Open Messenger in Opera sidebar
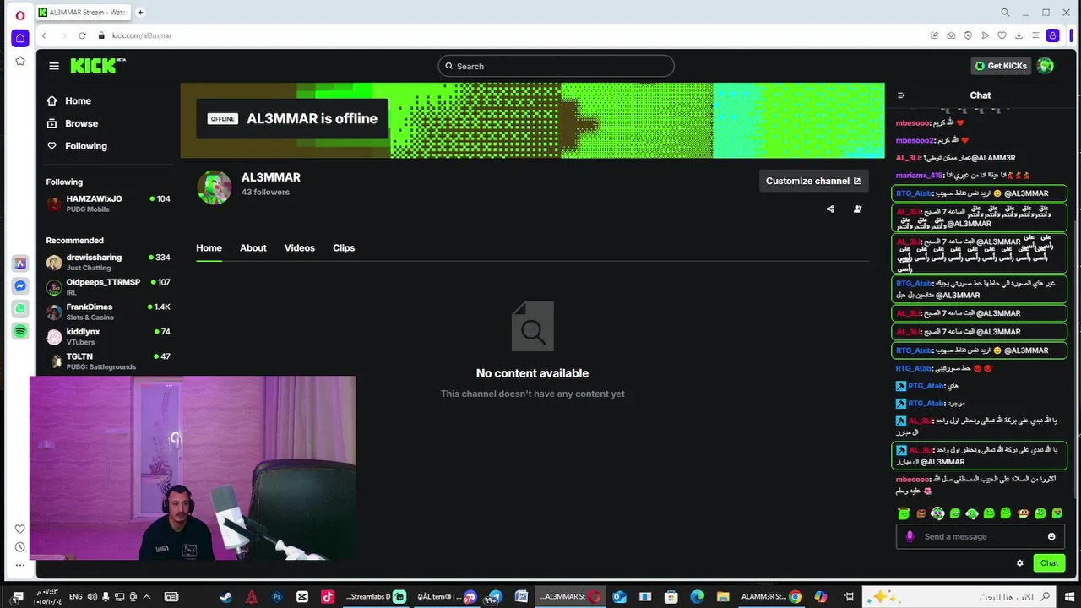Image resolution: width=1081 pixels, height=608 pixels. 20,286
